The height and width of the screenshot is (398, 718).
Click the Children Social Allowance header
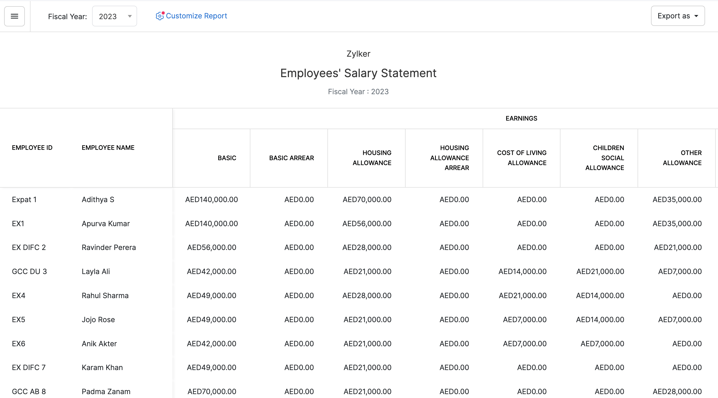[x=604, y=158]
